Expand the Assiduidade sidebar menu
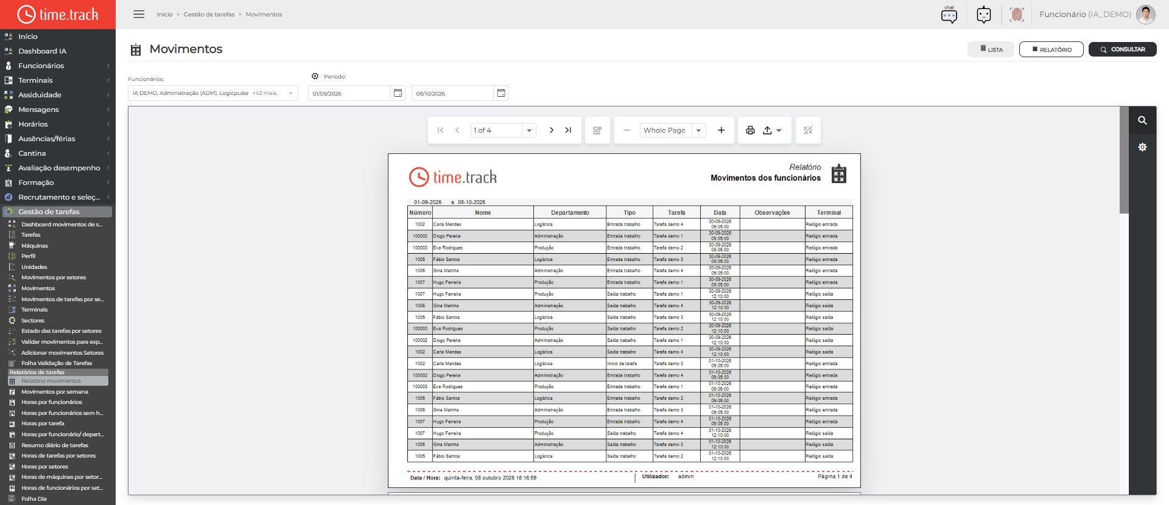Image resolution: width=1169 pixels, height=505 pixels. click(x=58, y=95)
